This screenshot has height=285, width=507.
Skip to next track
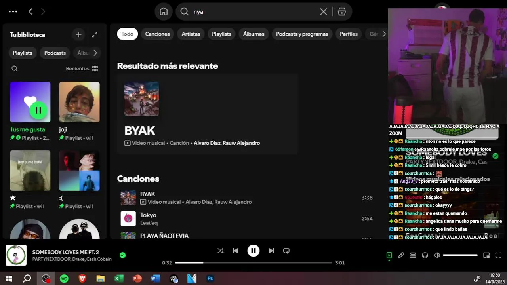click(x=271, y=251)
